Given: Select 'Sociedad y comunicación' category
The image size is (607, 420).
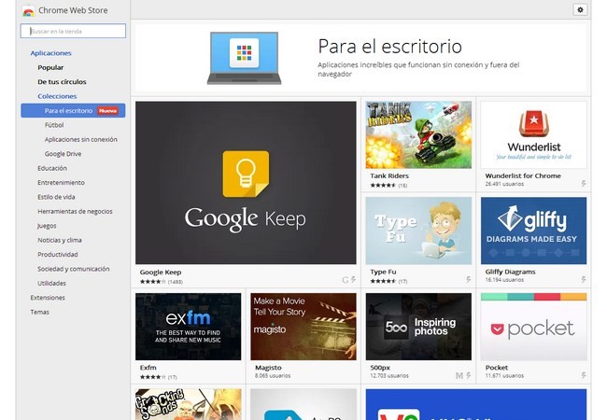Looking at the screenshot, I should click(x=73, y=269).
